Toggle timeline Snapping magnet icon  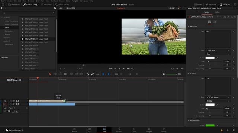point(88,74)
